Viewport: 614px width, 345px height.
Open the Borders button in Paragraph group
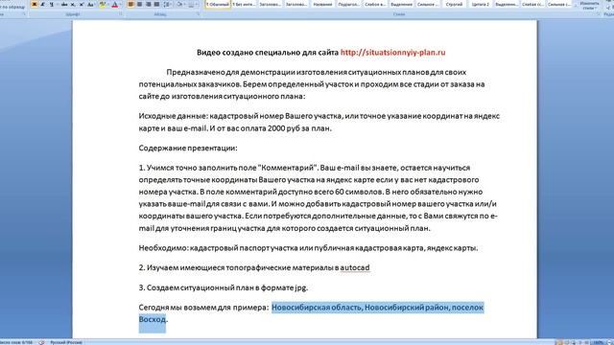(192, 4)
